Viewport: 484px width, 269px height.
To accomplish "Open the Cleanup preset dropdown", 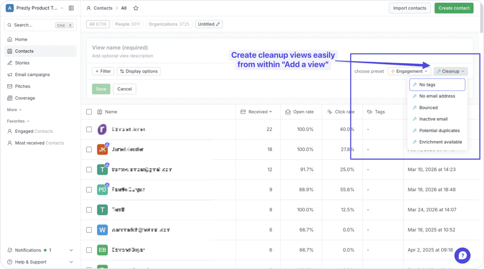I will [451, 71].
